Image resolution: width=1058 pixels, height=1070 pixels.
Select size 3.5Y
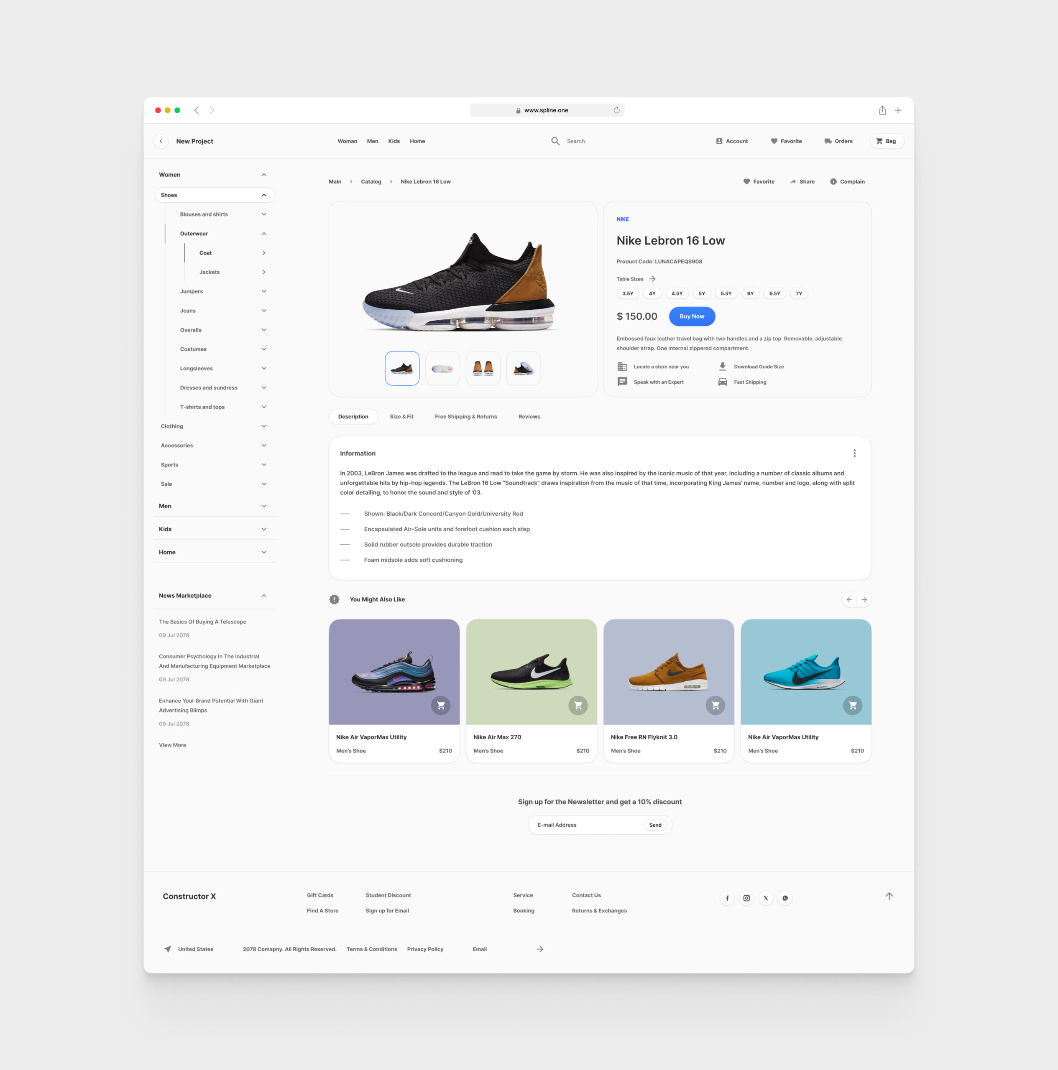coord(628,293)
